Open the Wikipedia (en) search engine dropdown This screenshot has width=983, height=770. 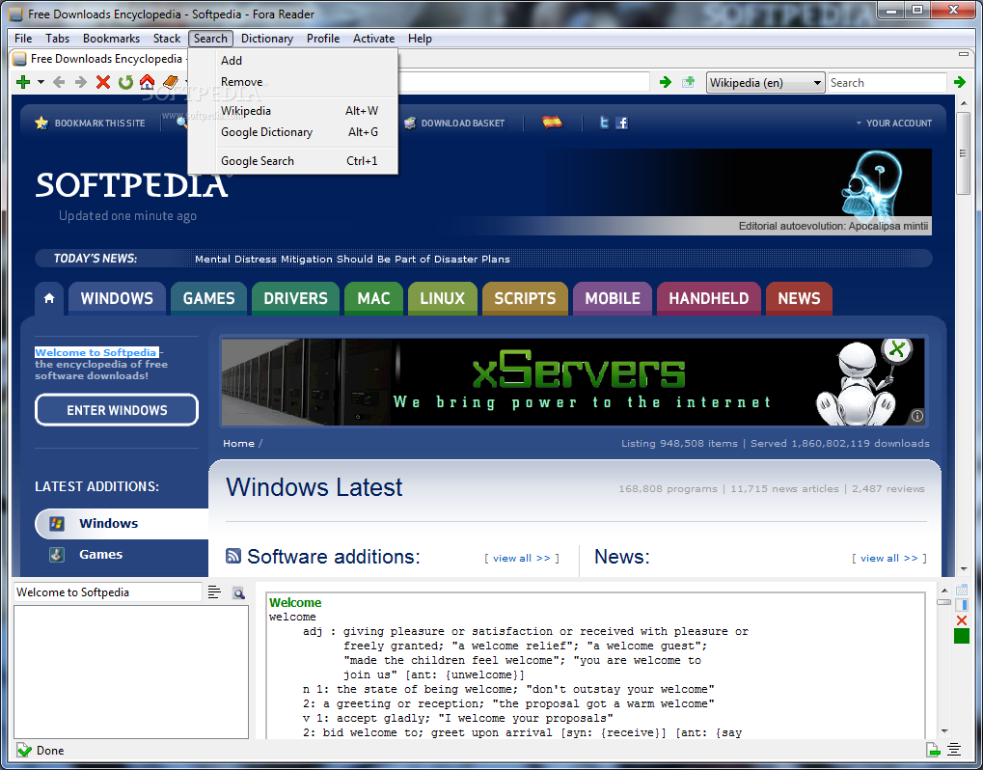coord(765,83)
